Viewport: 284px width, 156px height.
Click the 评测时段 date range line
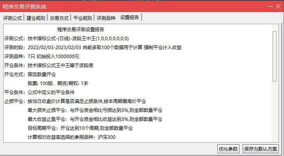(93, 48)
